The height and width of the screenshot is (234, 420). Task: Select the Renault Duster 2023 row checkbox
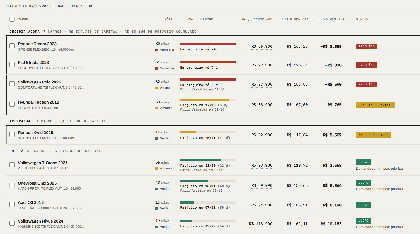click(12, 46)
